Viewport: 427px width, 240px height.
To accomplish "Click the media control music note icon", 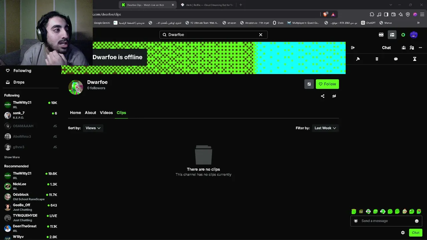I will point(379,14).
